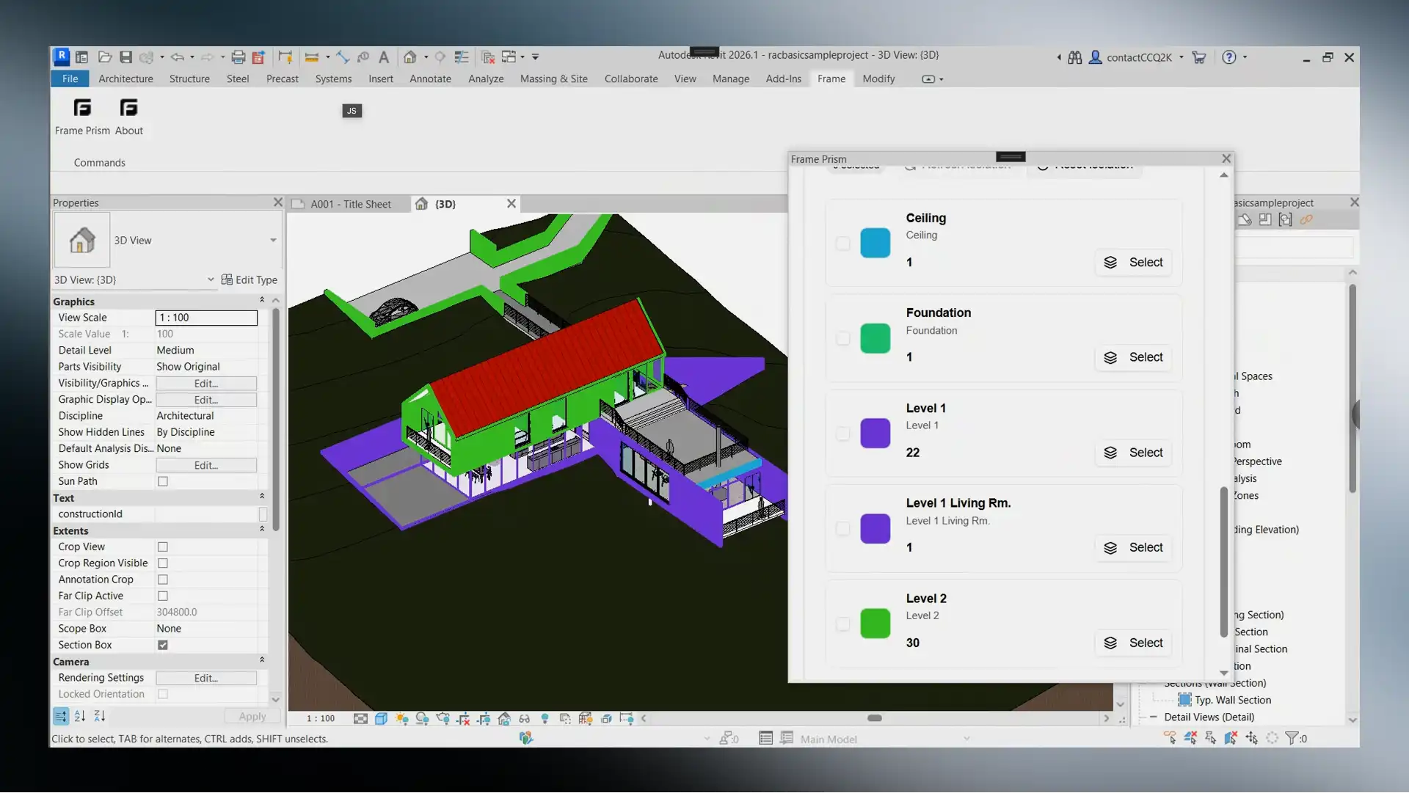The width and height of the screenshot is (1409, 793).
Task: Open the 3D View type selector dropdown
Action: [273, 241]
